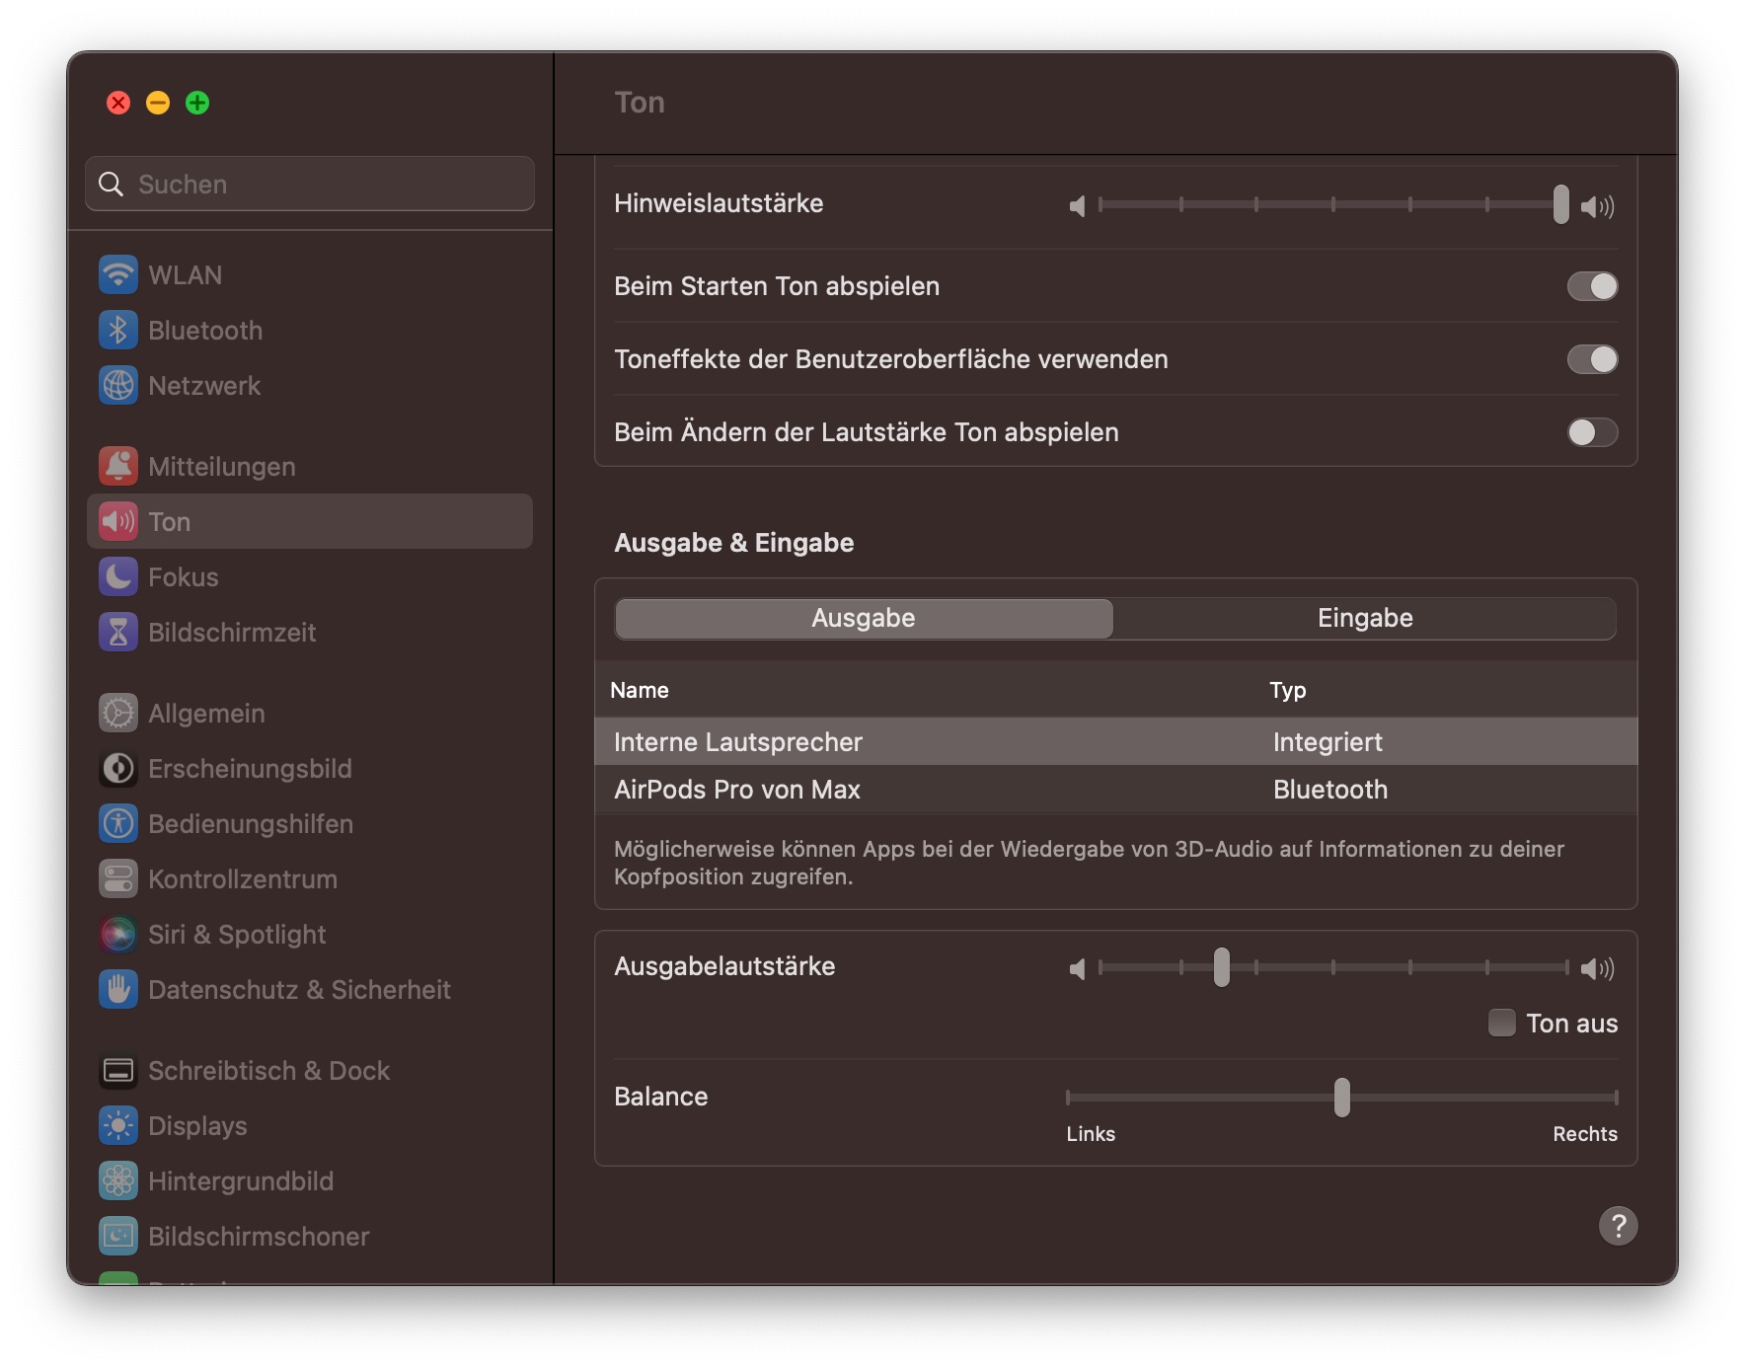This screenshot has height=1368, width=1745.
Task: Click the Suchen search field
Action: coord(310,185)
